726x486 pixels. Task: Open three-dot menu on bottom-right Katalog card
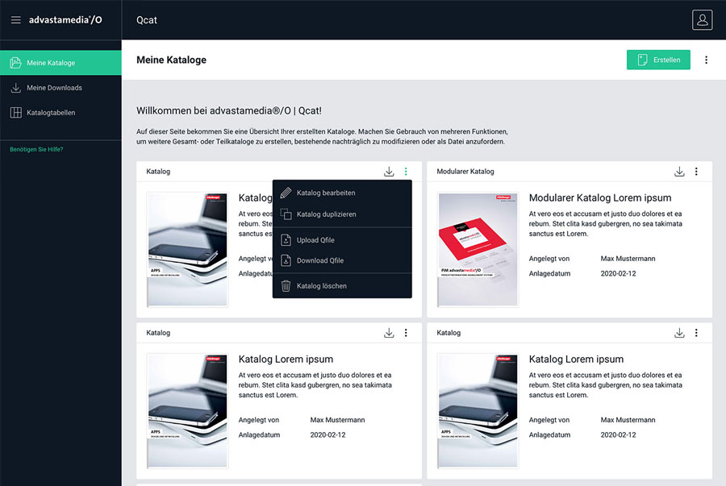tap(696, 333)
